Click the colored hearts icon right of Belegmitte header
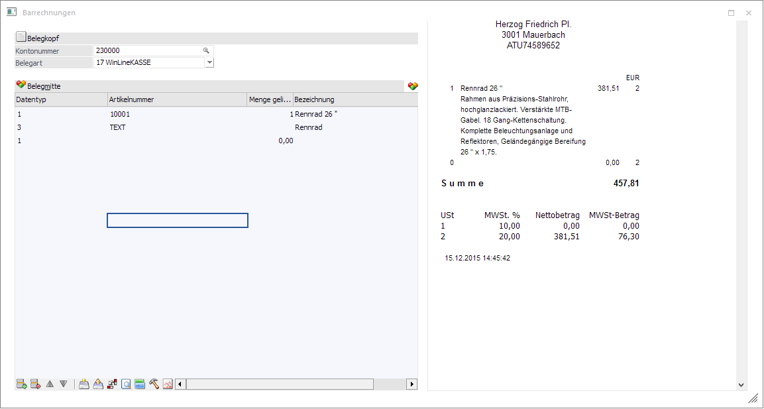764x409 pixels. (413, 86)
